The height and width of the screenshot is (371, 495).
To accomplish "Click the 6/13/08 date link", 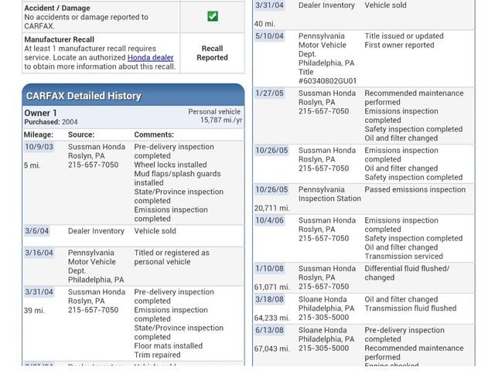I will point(269,330).
